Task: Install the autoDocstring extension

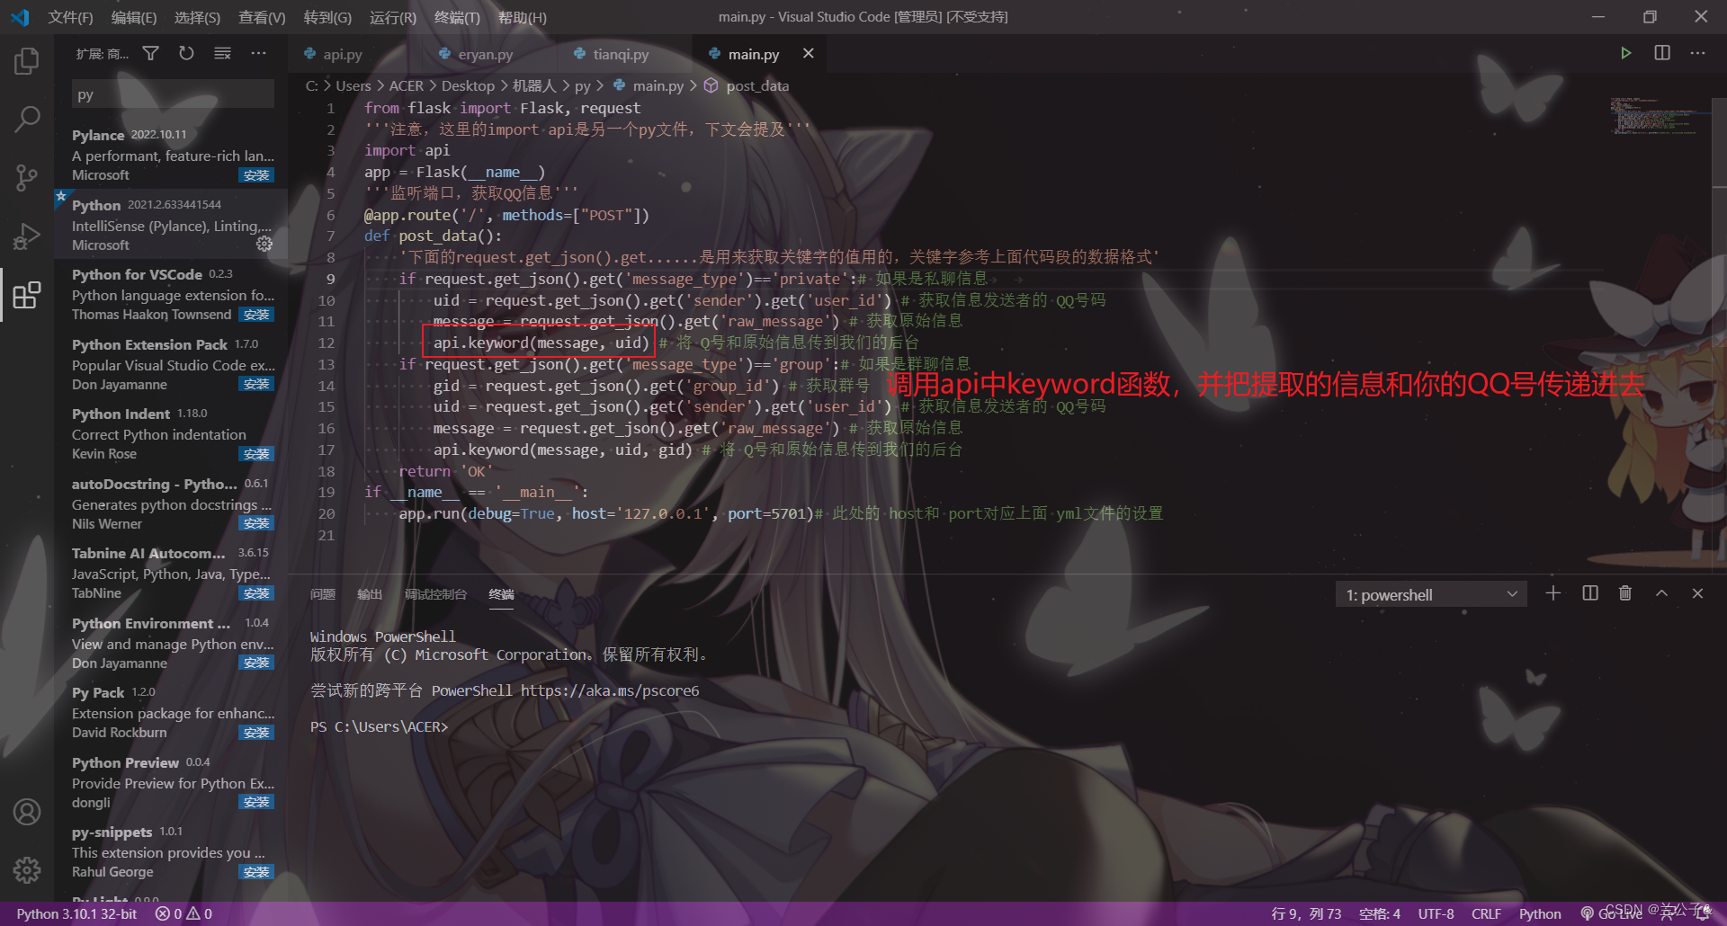Action: 256,523
